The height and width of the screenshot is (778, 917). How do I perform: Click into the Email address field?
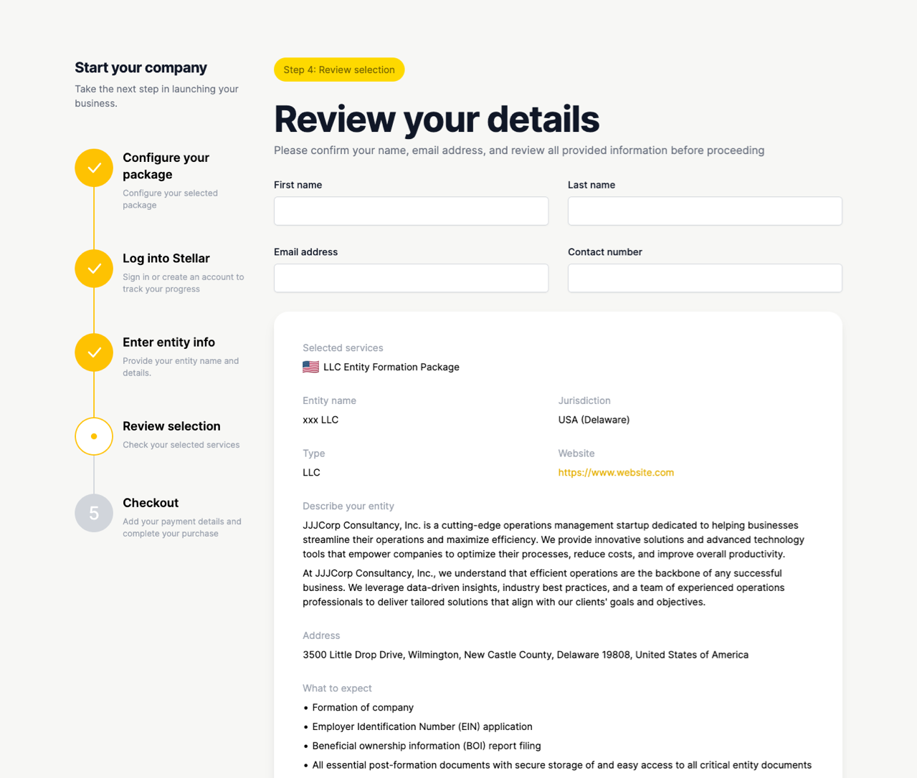411,278
